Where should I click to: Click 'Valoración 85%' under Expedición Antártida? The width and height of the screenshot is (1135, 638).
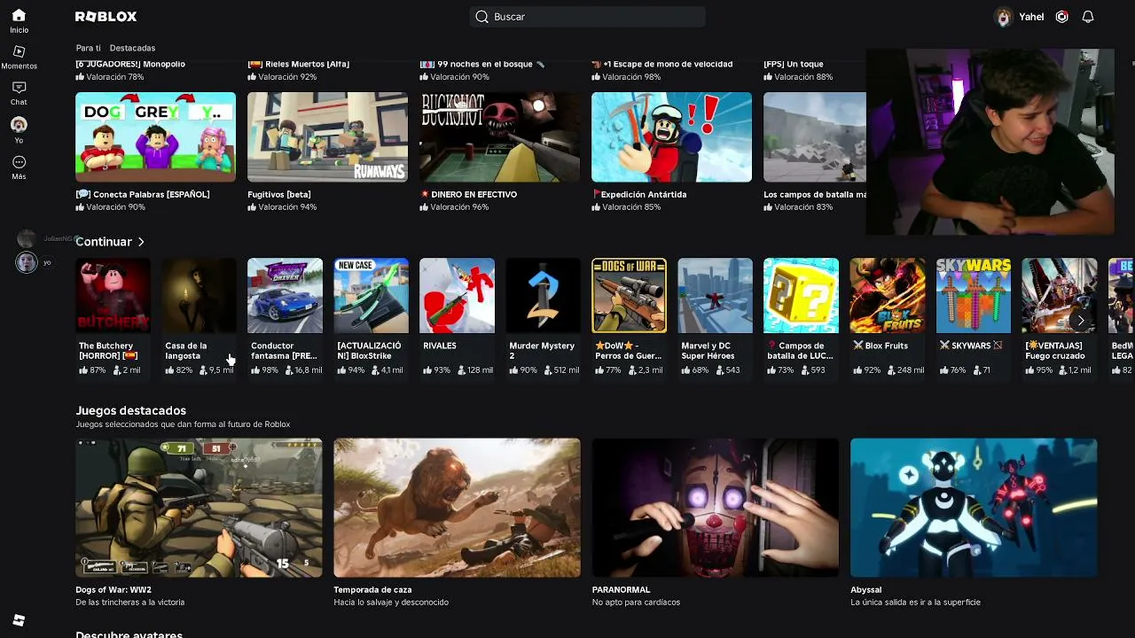[x=626, y=207]
